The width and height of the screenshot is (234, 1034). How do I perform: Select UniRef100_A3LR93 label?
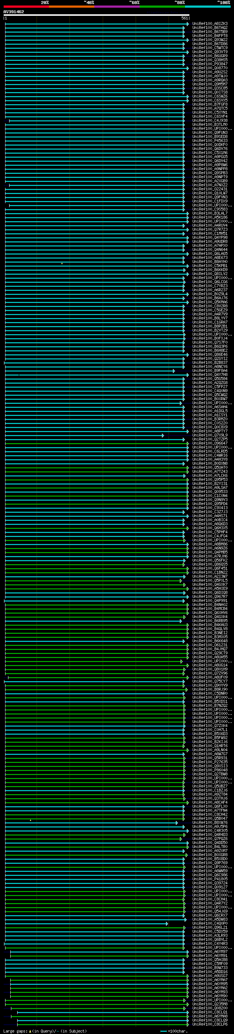tap(210, 935)
